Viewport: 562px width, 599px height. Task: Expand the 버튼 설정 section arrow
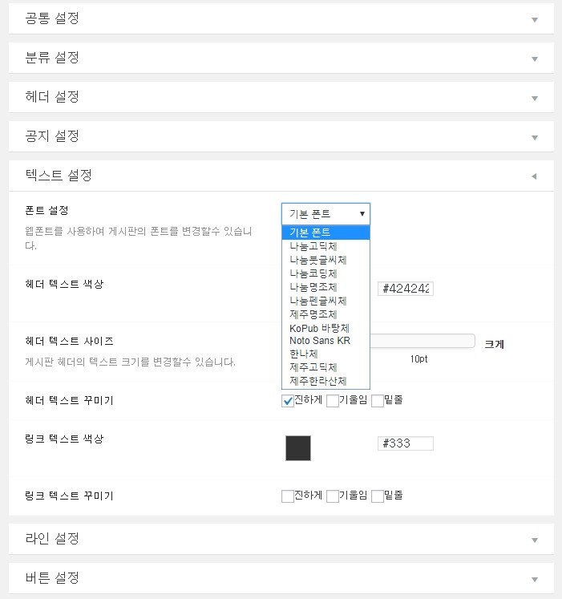point(535,580)
